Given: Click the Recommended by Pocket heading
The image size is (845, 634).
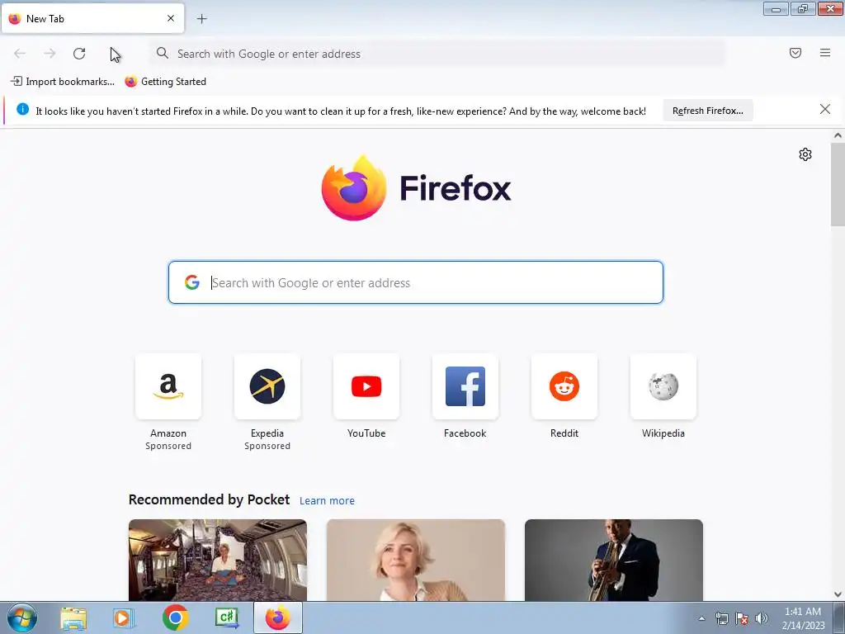Looking at the screenshot, I should tap(209, 499).
